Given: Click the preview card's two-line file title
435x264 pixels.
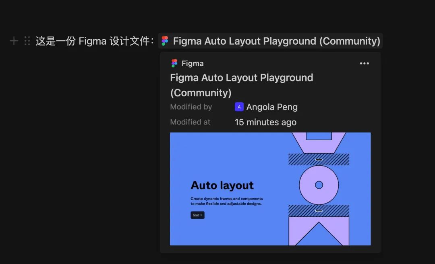Looking at the screenshot, I should [241, 85].
